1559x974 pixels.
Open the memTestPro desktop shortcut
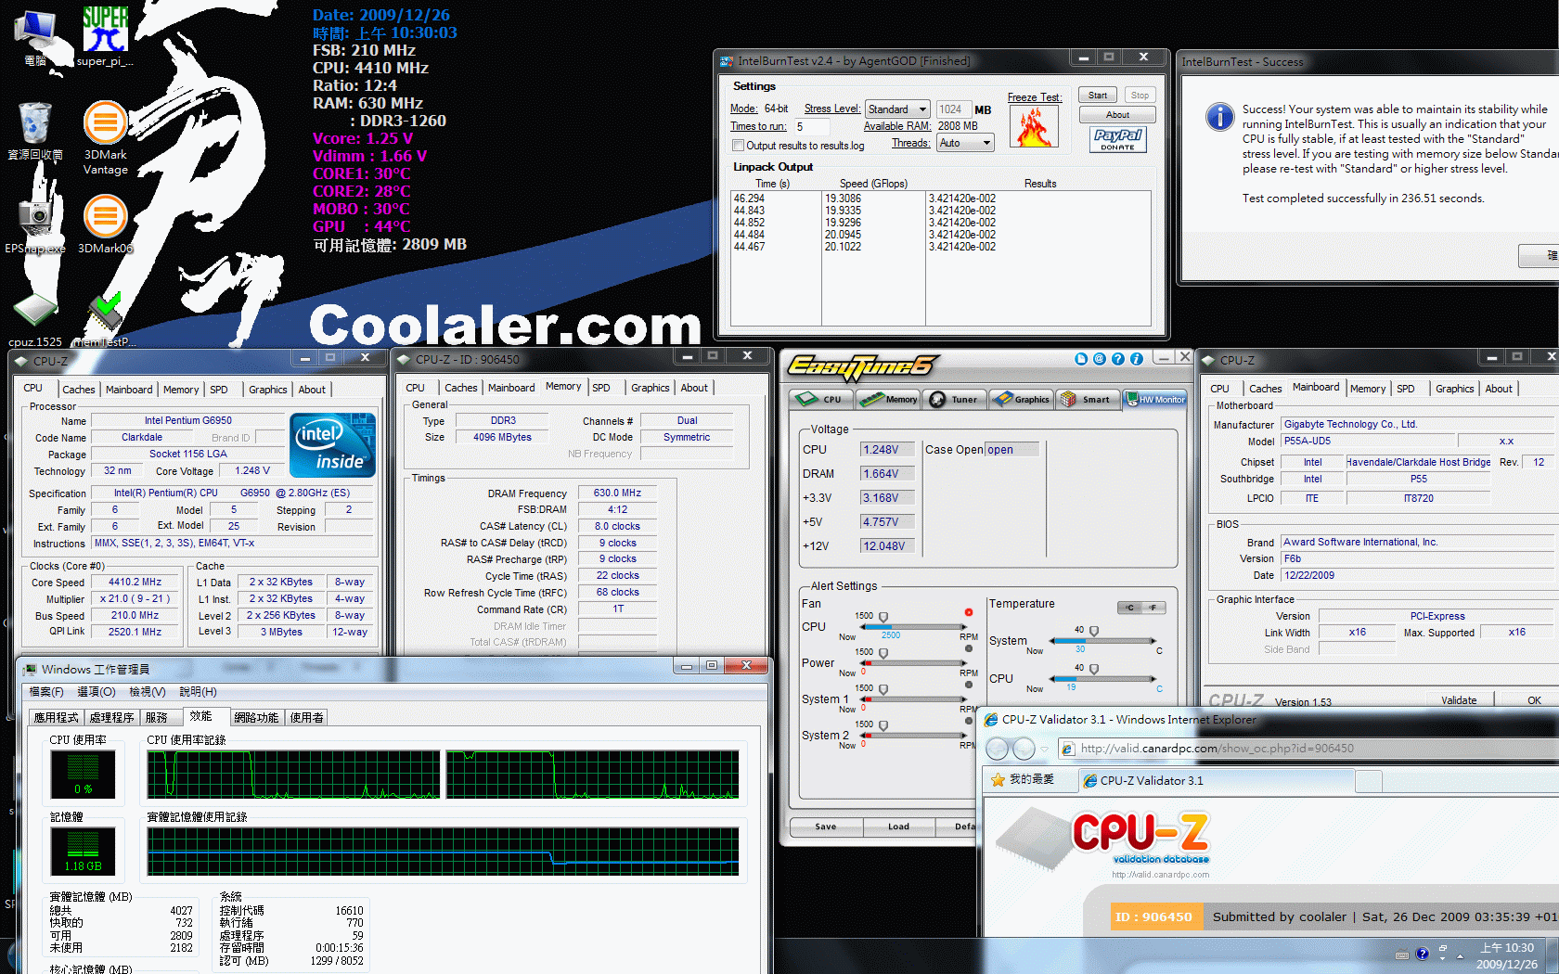(x=105, y=320)
